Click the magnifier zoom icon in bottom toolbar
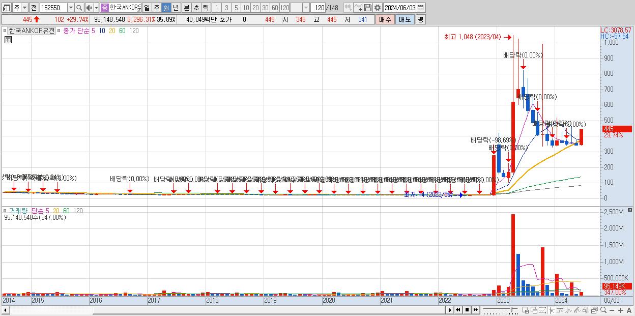The image size is (635, 316). tap(603, 310)
